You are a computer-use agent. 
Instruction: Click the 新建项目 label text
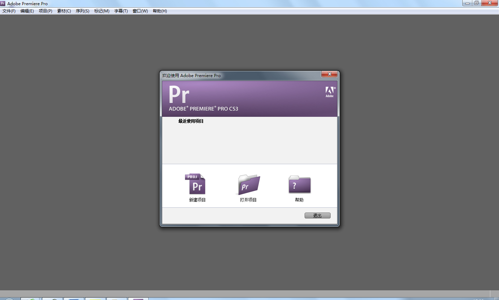[x=198, y=200]
